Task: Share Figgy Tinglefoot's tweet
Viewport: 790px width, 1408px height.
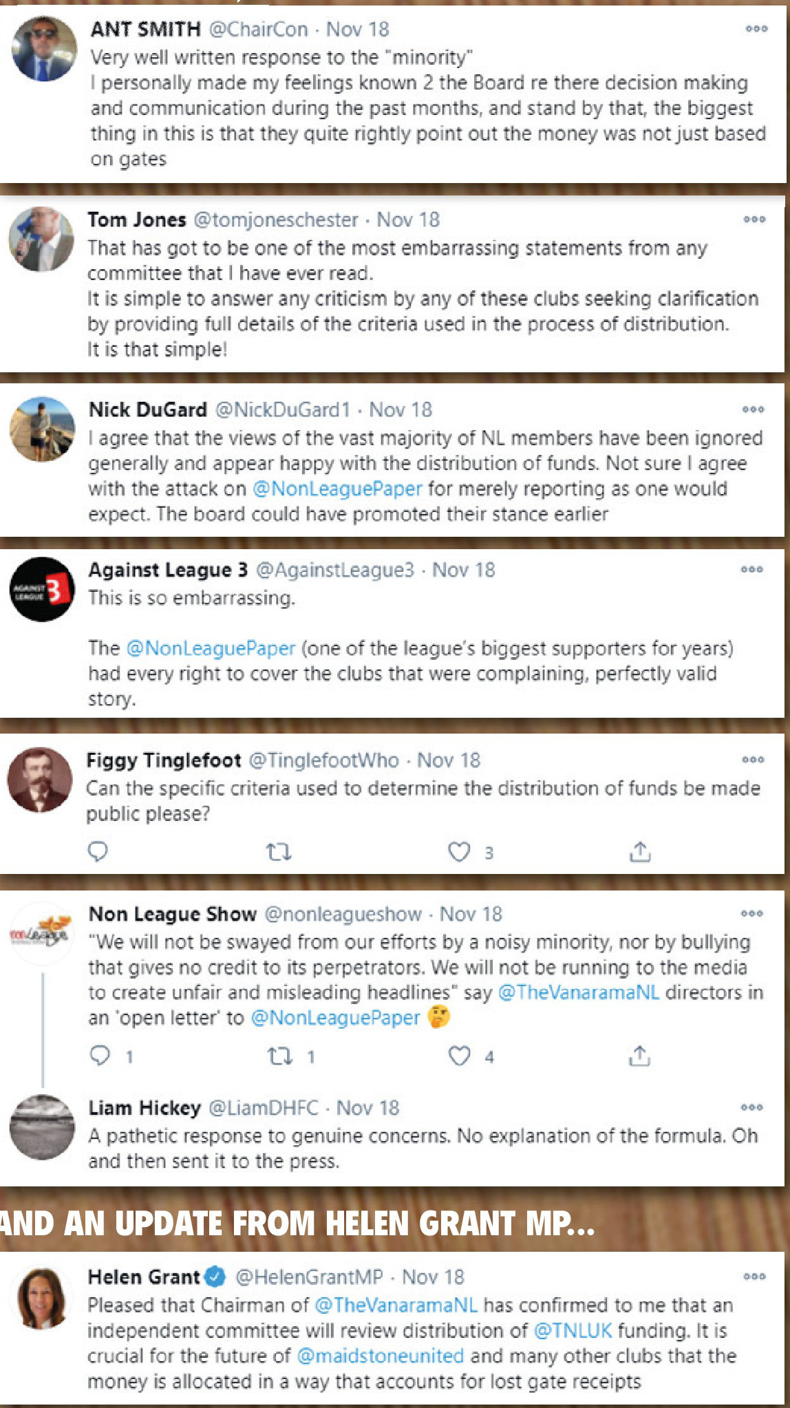Action: (x=640, y=852)
